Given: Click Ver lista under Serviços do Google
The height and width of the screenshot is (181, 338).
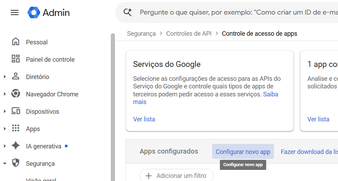Looking at the screenshot, I should (144, 119).
